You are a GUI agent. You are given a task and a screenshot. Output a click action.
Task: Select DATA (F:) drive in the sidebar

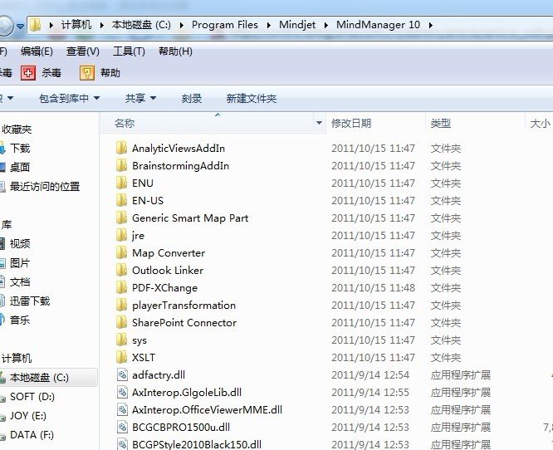pos(32,435)
